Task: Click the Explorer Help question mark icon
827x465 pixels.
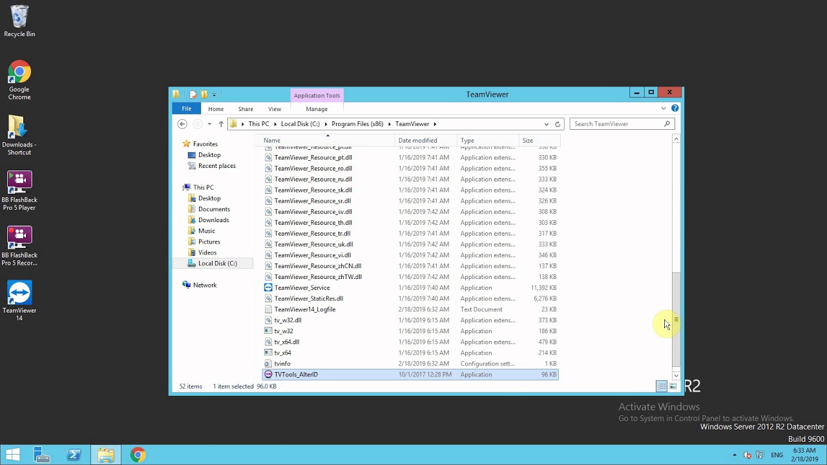Action: click(x=675, y=108)
